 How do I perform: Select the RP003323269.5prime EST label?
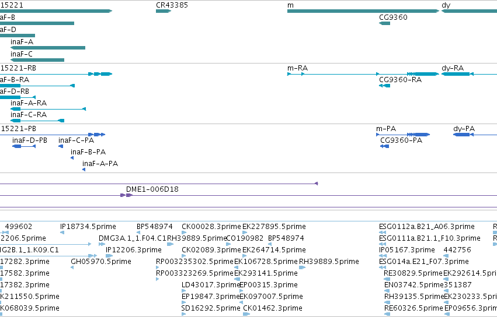click(194, 273)
